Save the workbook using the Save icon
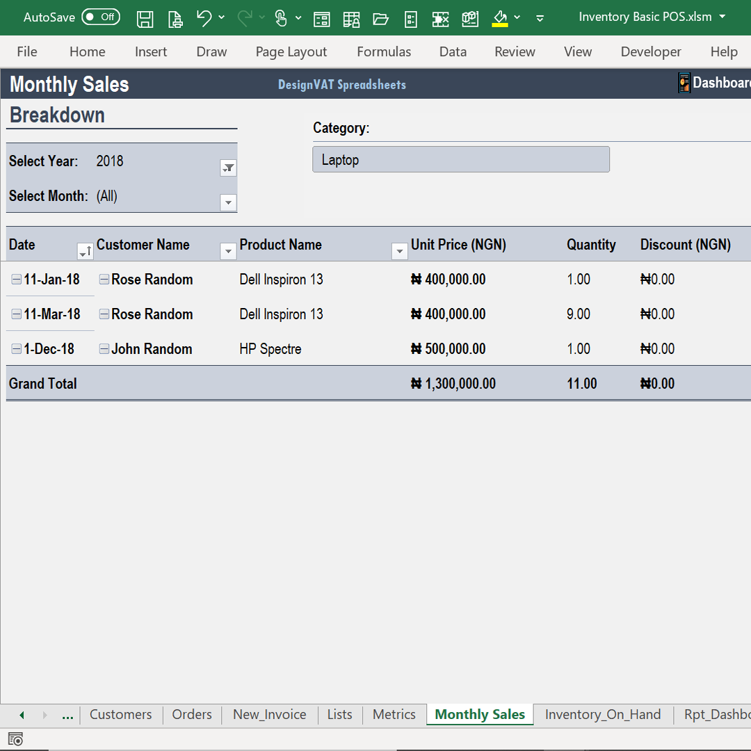751x751 pixels. pyautogui.click(x=145, y=18)
